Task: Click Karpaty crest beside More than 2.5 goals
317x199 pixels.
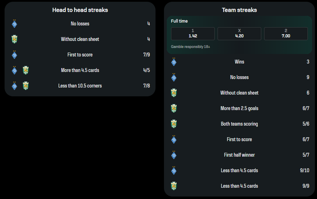Action: [x=174, y=108]
